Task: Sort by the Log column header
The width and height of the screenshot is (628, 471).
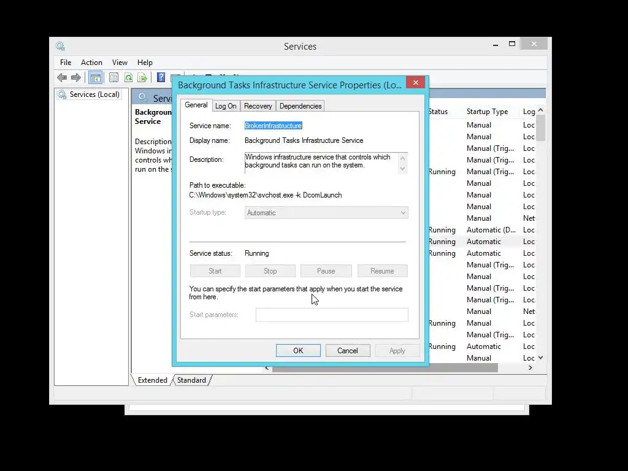Action: point(529,112)
